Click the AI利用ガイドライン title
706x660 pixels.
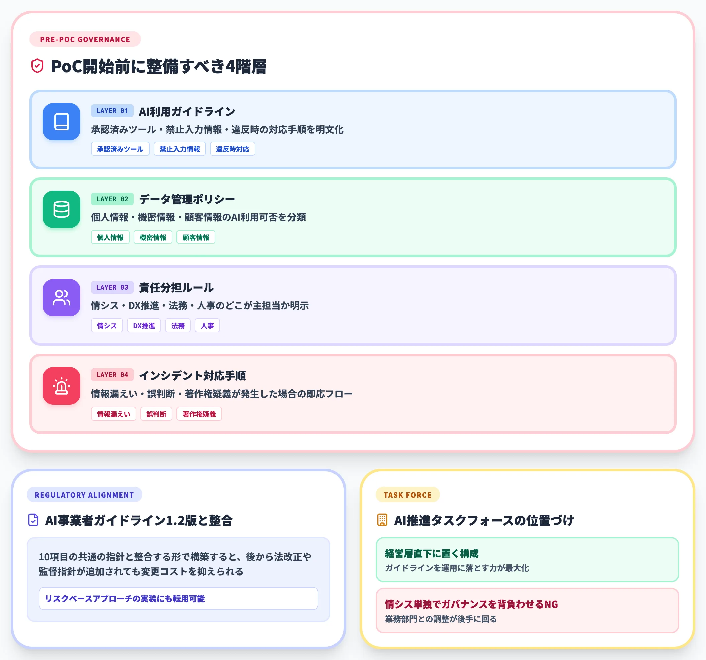coord(187,112)
